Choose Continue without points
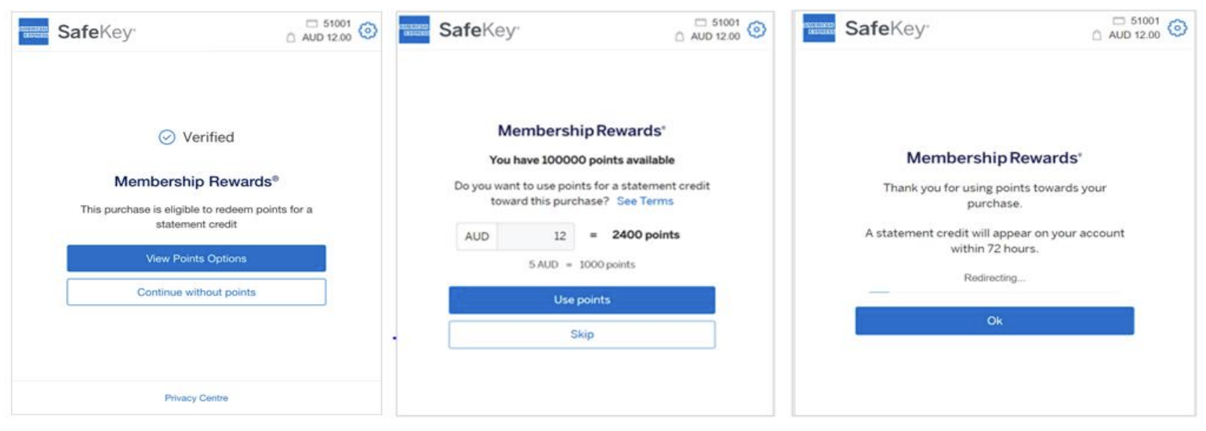 196,292
